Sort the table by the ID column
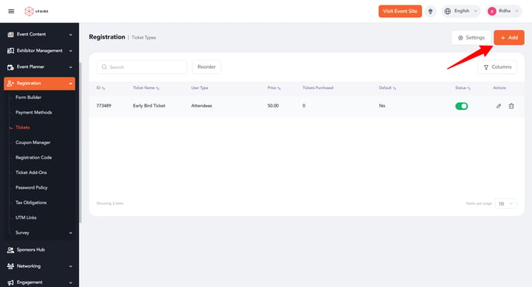The height and width of the screenshot is (287, 532). 101,88
